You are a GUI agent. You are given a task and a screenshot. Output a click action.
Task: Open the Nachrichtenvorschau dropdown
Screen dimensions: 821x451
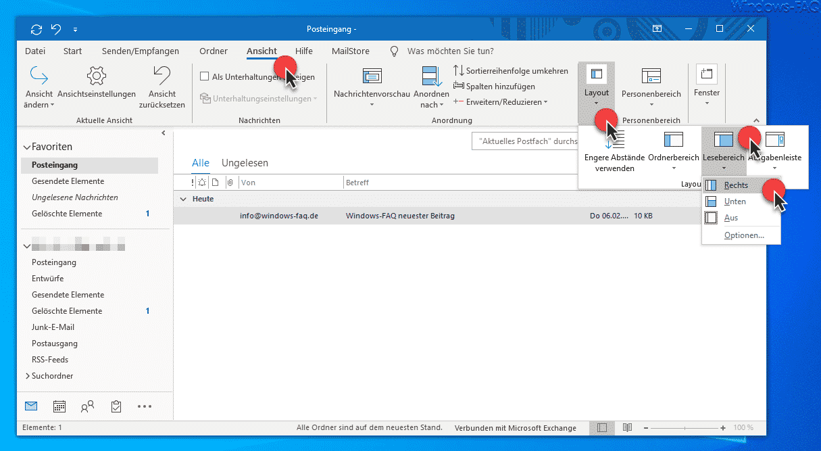click(x=372, y=87)
